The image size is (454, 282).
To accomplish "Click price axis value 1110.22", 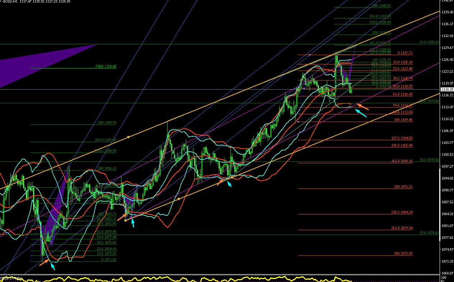I will click(448, 119).
